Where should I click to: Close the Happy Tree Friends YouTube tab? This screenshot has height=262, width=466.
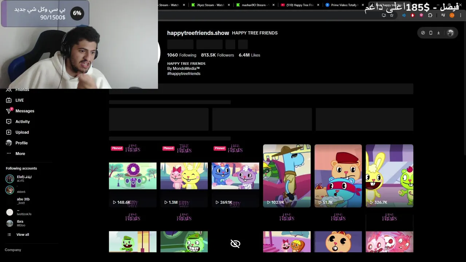click(318, 5)
